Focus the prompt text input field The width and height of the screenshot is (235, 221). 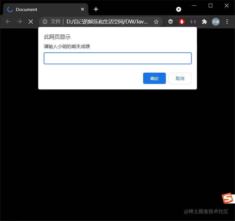pyautogui.click(x=118, y=58)
